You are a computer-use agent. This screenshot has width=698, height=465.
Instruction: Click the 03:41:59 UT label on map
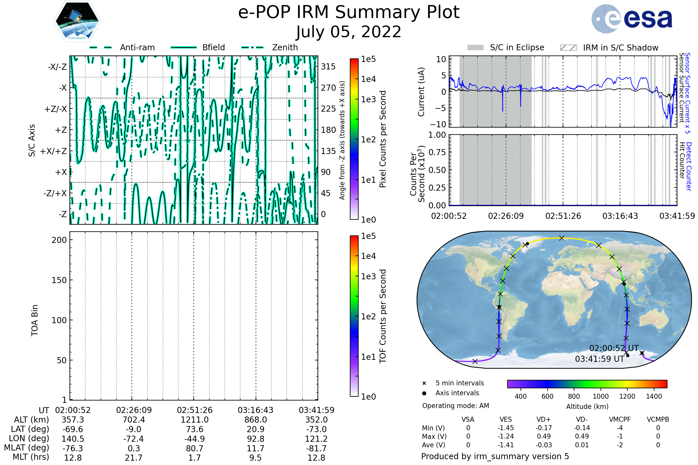tap(599, 359)
